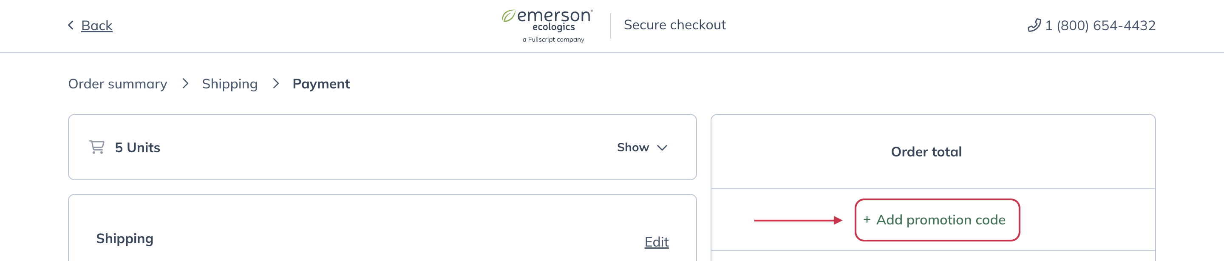
Task: Click the 1 (800) 654-4432 phone number
Action: coord(1100,26)
